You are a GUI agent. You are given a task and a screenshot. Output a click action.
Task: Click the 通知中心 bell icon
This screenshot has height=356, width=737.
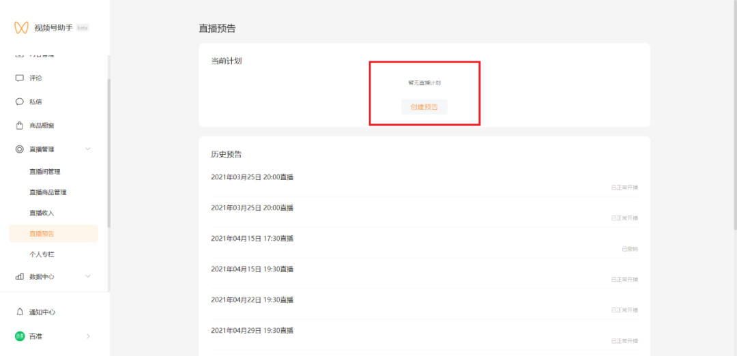pyautogui.click(x=20, y=312)
